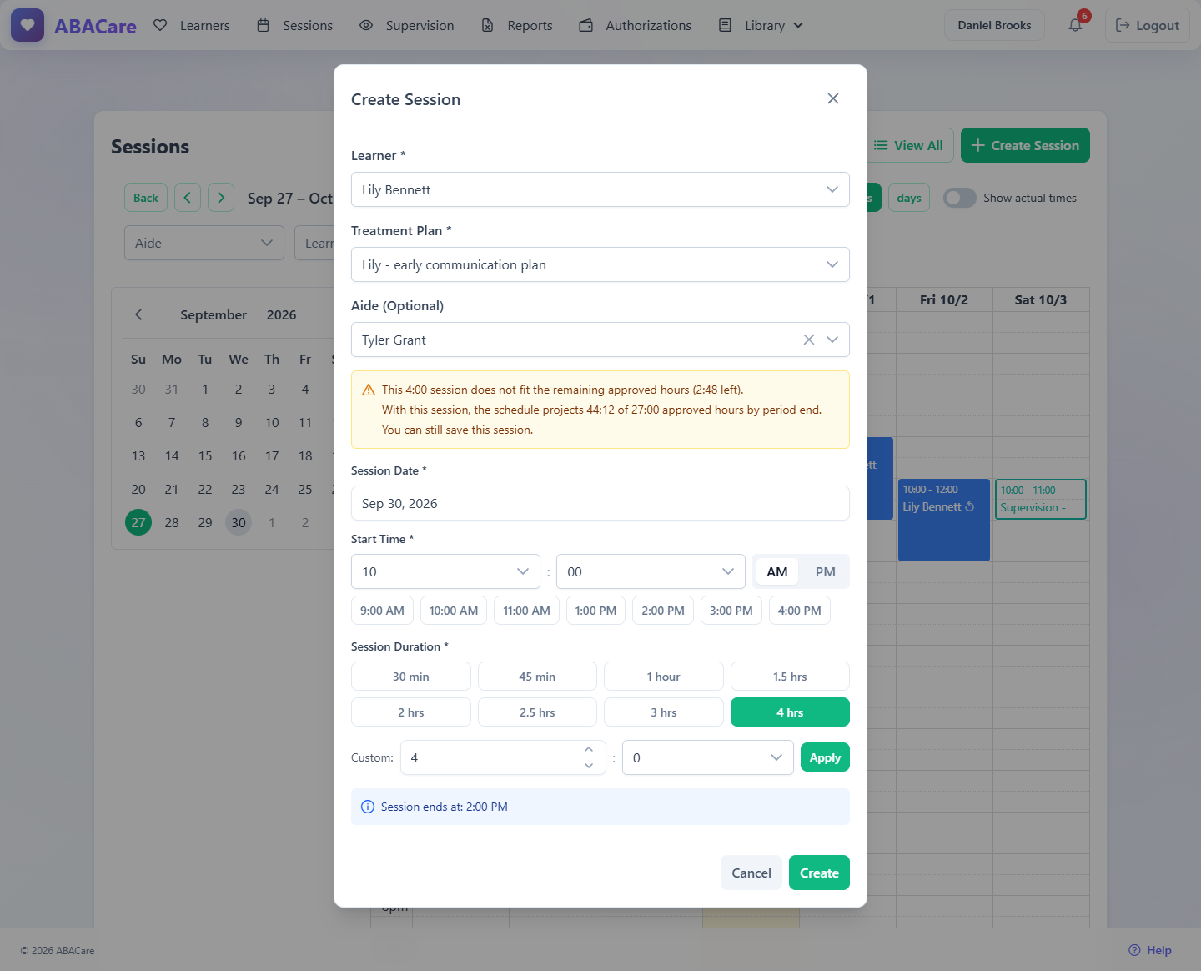Decrease the custom hours stepper

589,766
